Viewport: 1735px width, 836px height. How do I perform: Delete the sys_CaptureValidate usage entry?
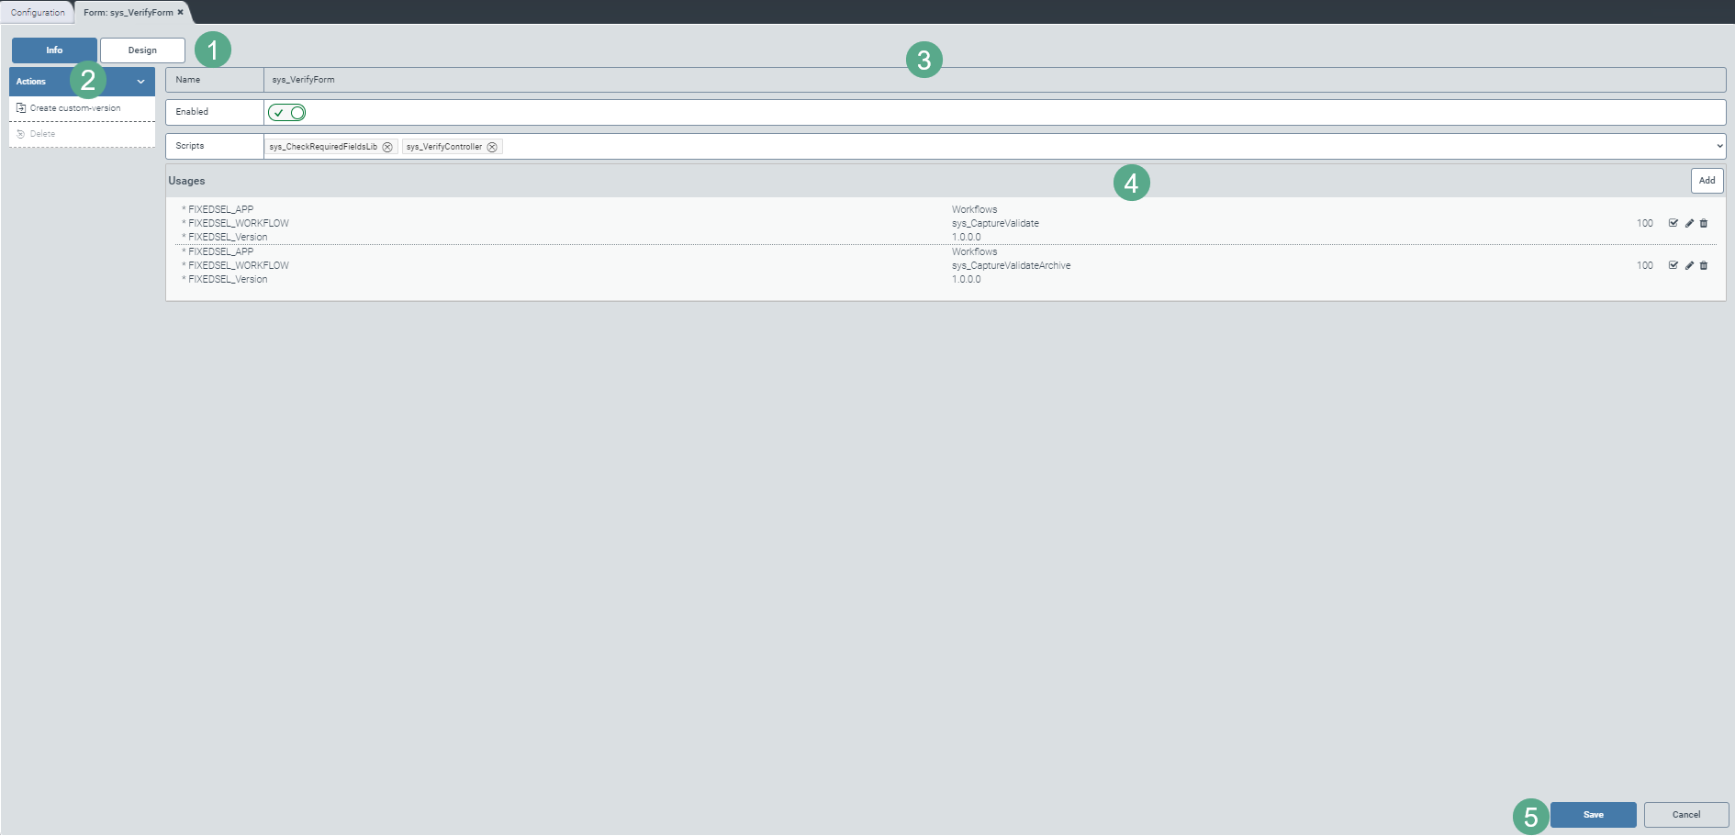[x=1704, y=224]
